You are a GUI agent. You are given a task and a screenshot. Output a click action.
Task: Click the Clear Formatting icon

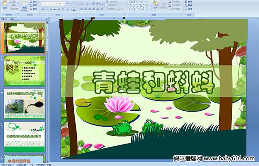pos(76,3)
